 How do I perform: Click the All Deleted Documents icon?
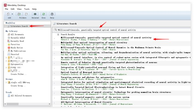tap(9, 95)
